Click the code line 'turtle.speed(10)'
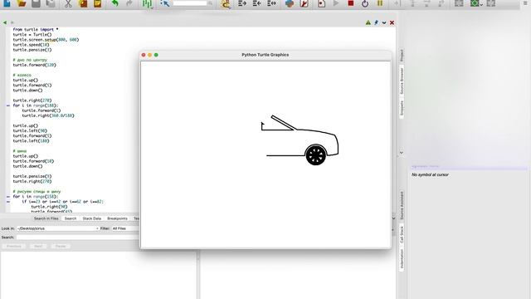 point(32,45)
